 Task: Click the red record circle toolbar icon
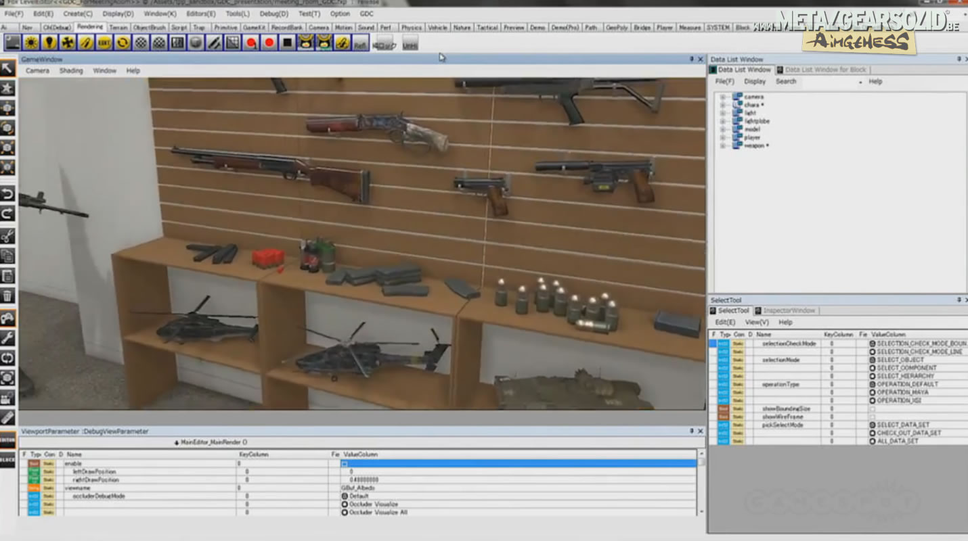(269, 43)
